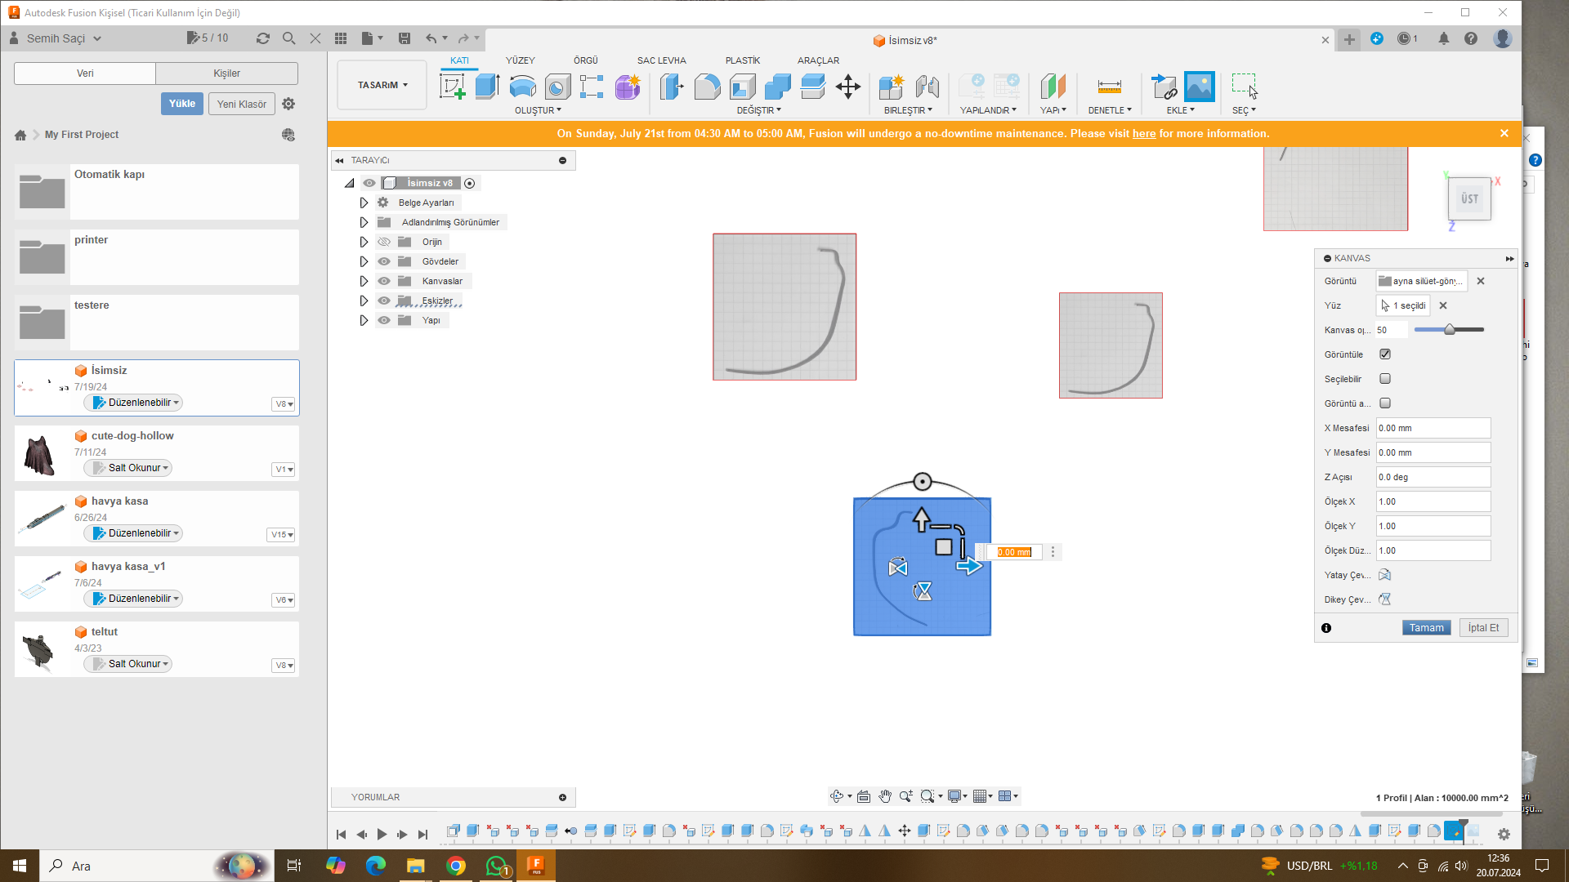This screenshot has height=882, width=1569.
Task: Open the DENETLE dropdown menu
Action: (1110, 110)
